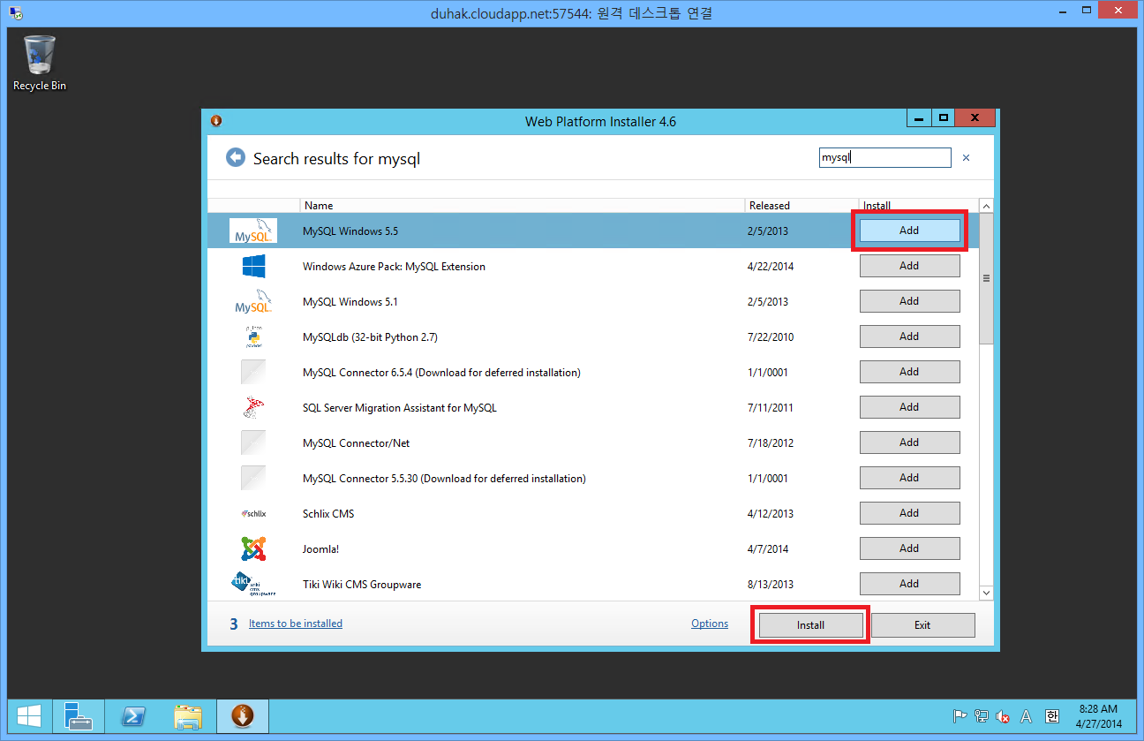Click the Install column header
The width and height of the screenshot is (1144, 741).
pos(918,206)
